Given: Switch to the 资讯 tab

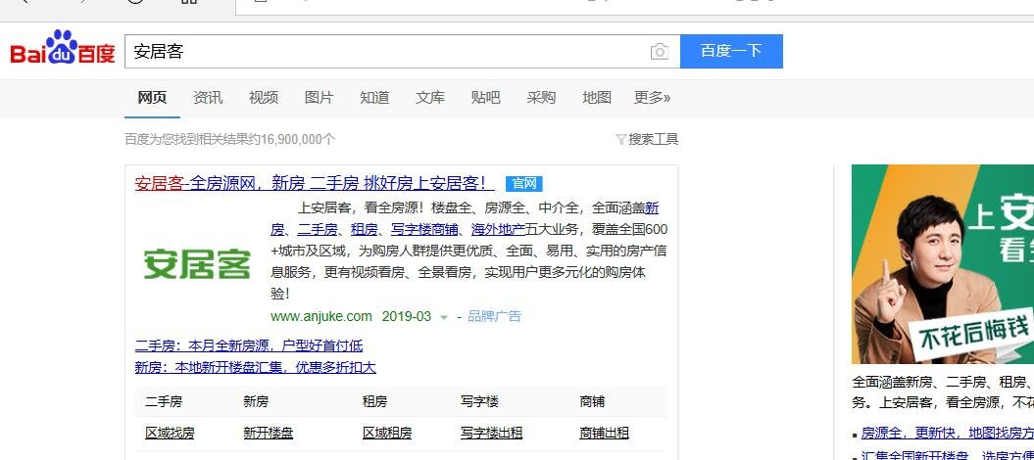Looking at the screenshot, I should pos(208,98).
